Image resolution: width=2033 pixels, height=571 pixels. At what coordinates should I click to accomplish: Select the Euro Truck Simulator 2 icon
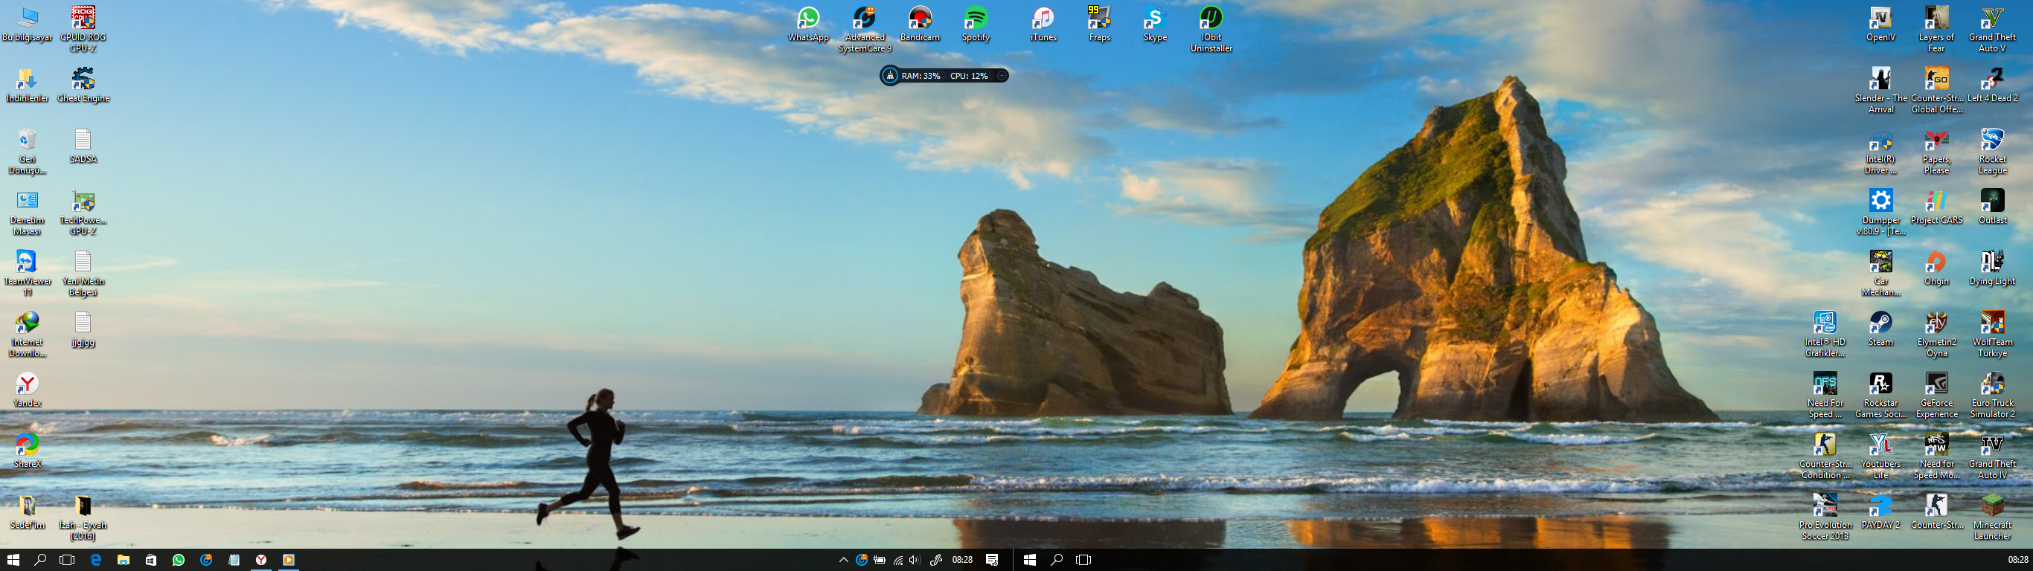click(x=1992, y=395)
